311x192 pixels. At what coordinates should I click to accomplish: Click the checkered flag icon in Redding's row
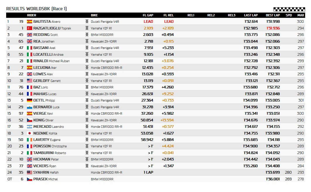point(87,35)
